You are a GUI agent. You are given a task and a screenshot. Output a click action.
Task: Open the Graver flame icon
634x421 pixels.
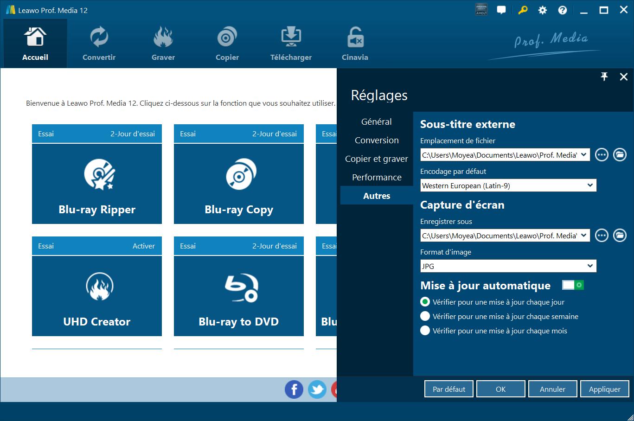[163, 37]
